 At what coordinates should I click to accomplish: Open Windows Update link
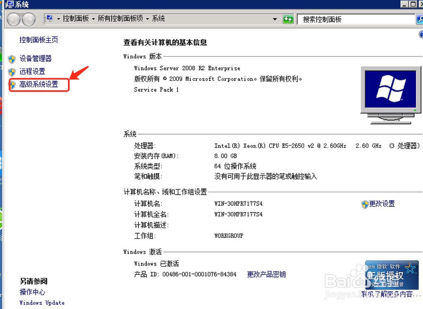pyautogui.click(x=42, y=303)
